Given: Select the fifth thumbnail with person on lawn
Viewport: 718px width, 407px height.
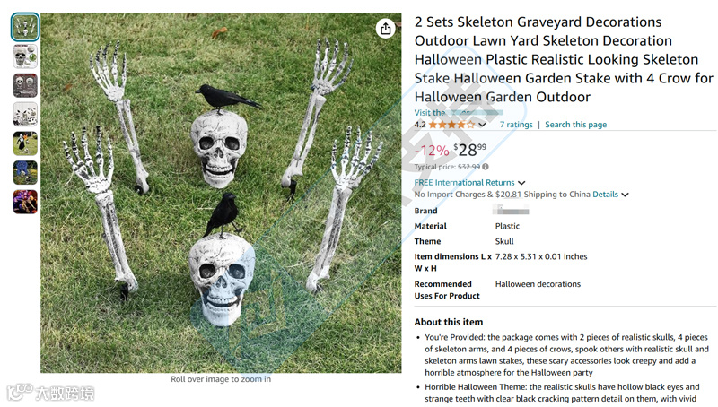Looking at the screenshot, I should (x=25, y=143).
